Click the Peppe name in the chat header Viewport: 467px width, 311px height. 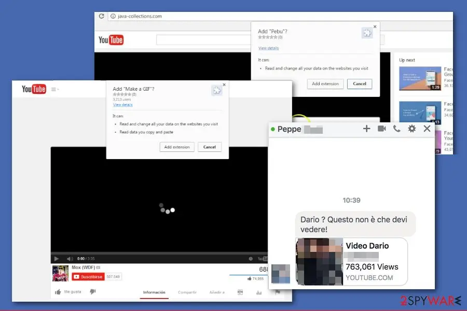tap(289, 129)
